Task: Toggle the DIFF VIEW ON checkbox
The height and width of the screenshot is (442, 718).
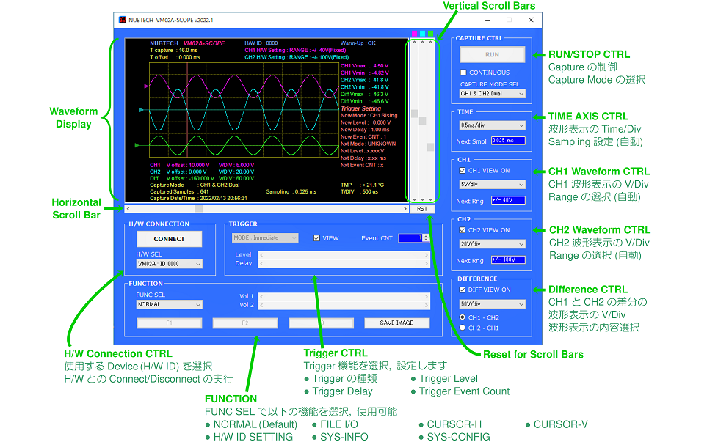Action: [x=462, y=290]
